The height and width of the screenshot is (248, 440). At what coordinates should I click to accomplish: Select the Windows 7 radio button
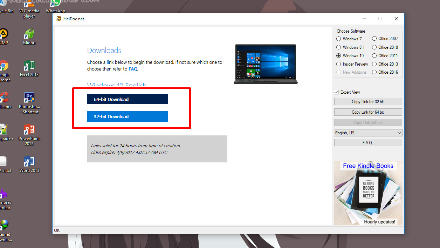coord(338,39)
